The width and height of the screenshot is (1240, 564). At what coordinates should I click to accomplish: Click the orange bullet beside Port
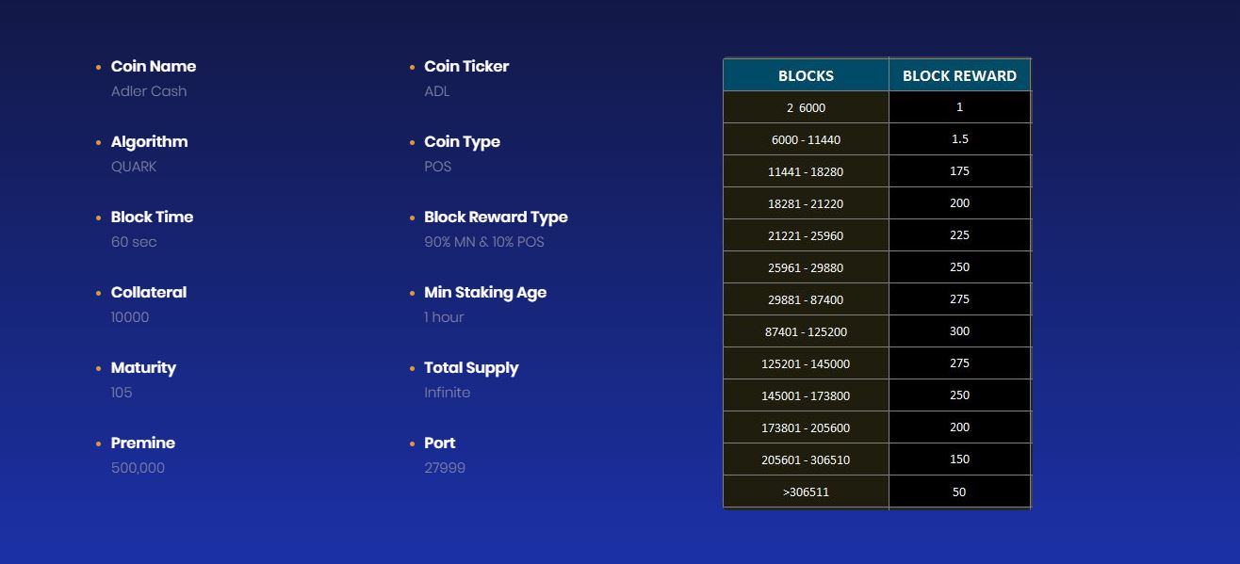(412, 443)
